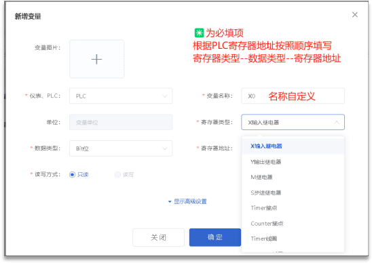Choose Timer线圈 from the list
This screenshot has height=263, width=372.
(293, 239)
